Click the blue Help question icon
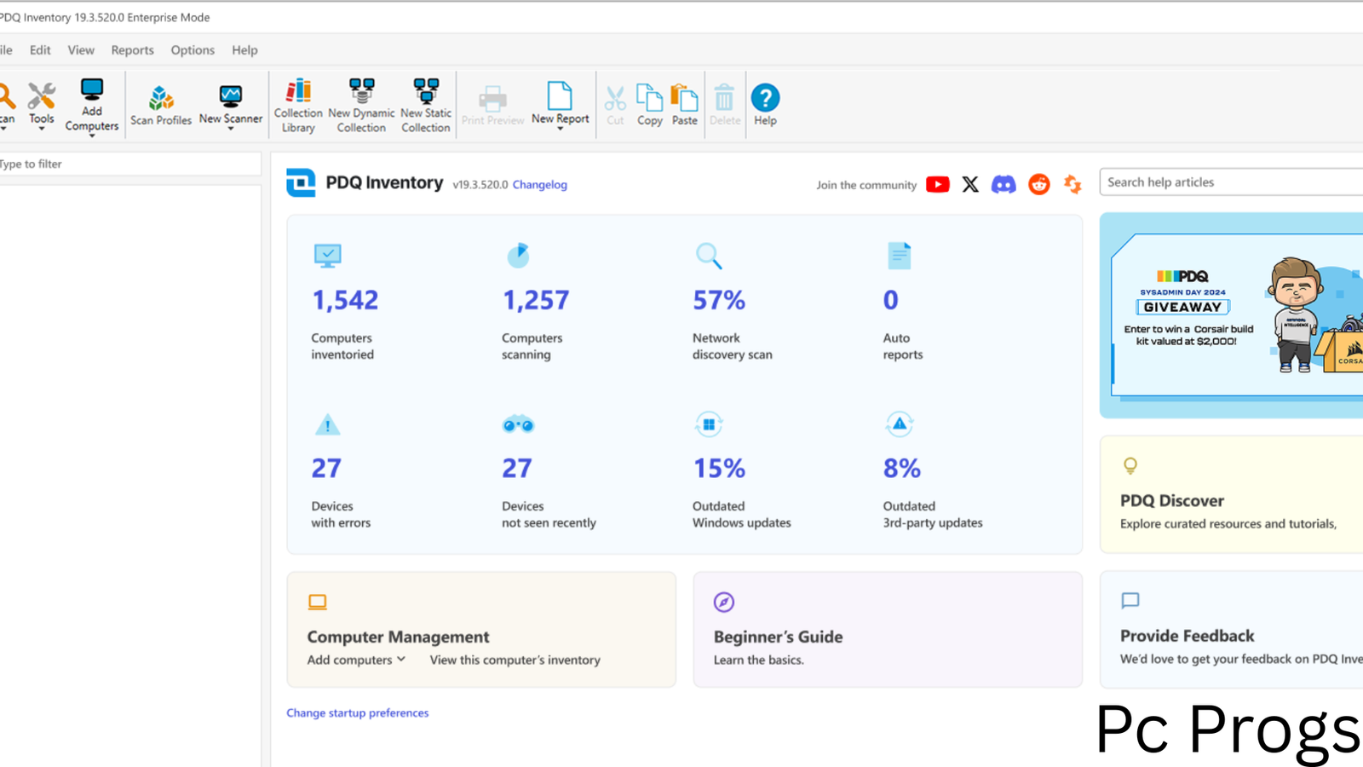The width and height of the screenshot is (1363, 767). click(765, 98)
